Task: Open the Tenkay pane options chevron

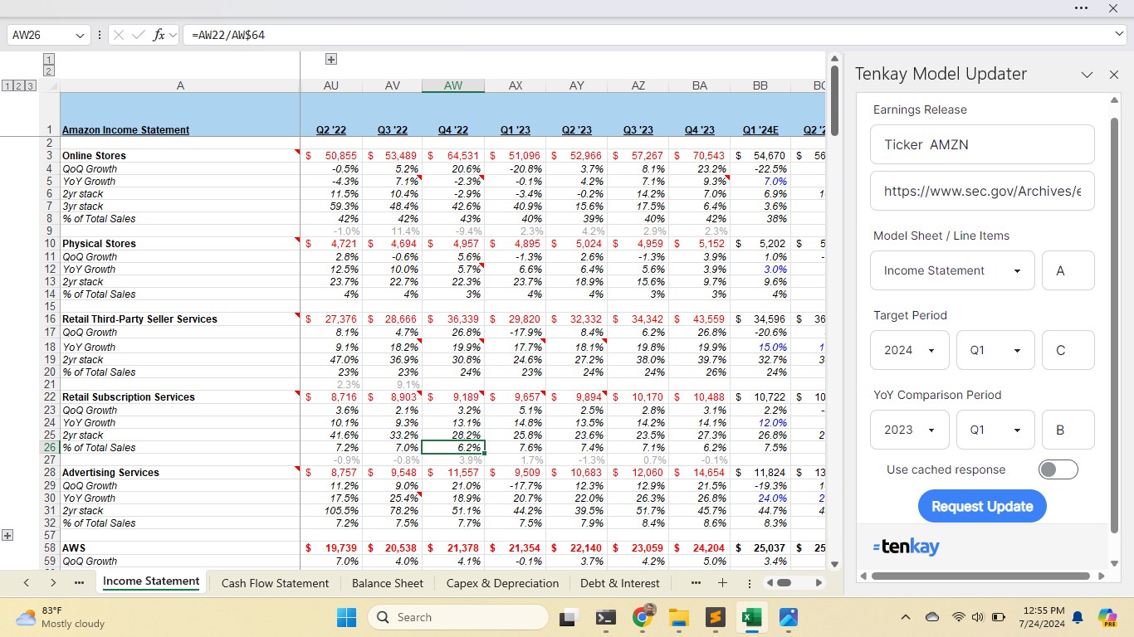Action: point(1087,75)
